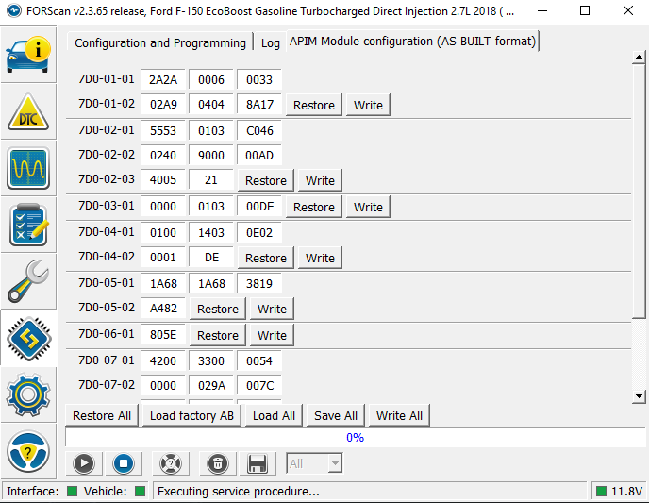The height and width of the screenshot is (503, 649).
Task: Click Write for row 7D0-04-02
Action: (x=320, y=258)
